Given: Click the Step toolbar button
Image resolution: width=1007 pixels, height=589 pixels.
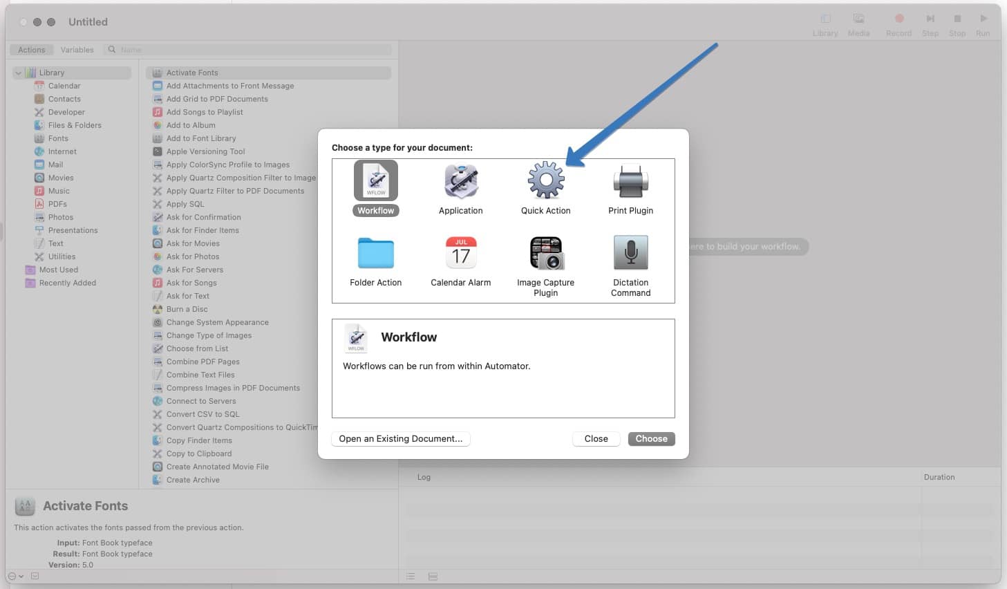Looking at the screenshot, I should click(x=930, y=25).
